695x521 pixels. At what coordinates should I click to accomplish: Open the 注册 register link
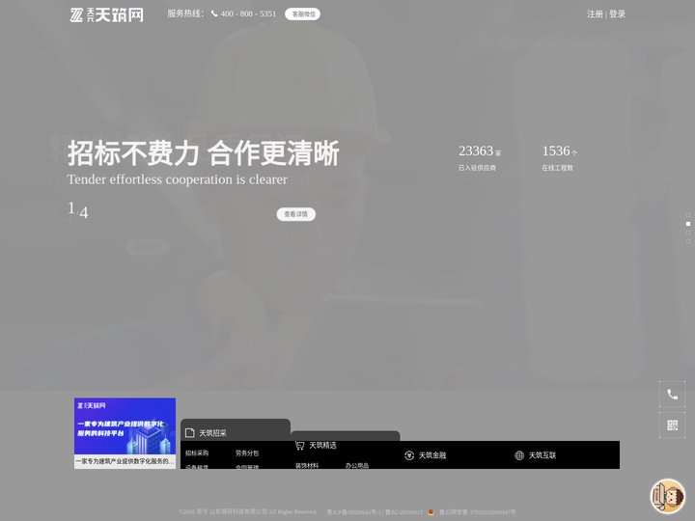(x=595, y=14)
